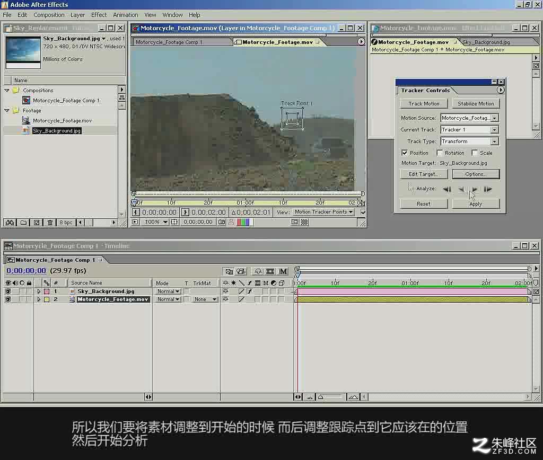Switch to Sky_Background.jpg effect controls tab

tap(486, 42)
